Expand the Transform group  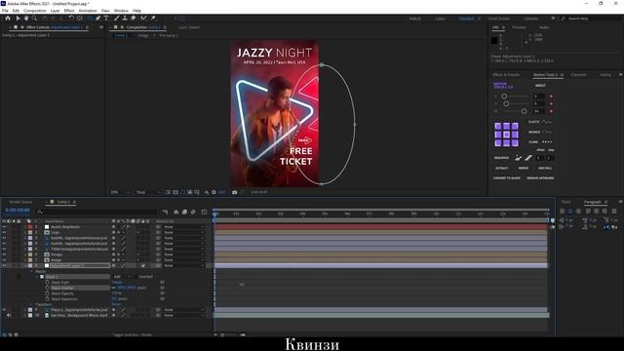pos(32,304)
